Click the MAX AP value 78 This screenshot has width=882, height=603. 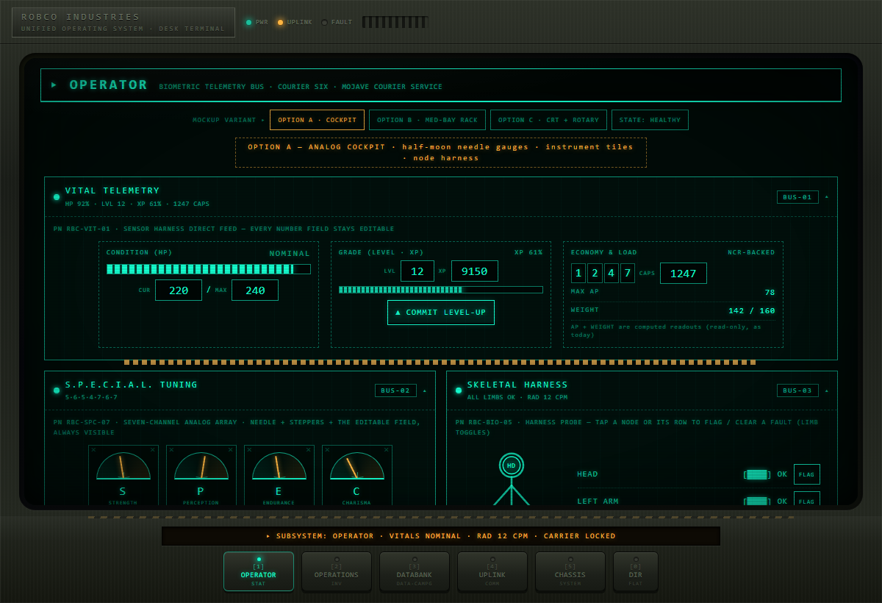pyautogui.click(x=770, y=293)
